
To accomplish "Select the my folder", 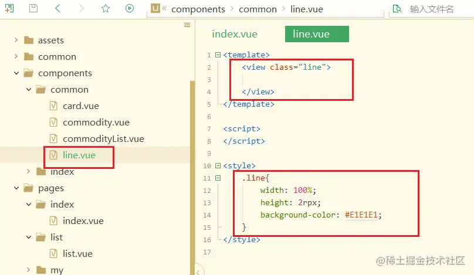I will 57,270.
